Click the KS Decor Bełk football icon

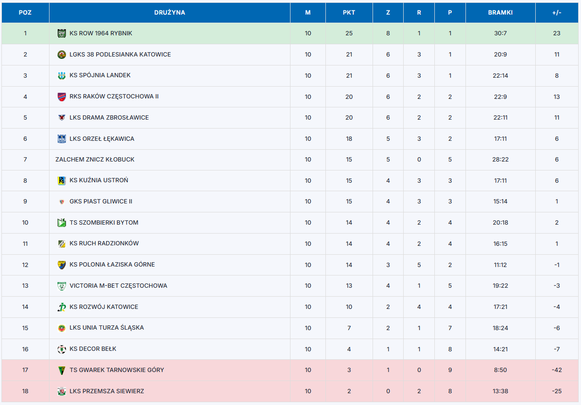[x=61, y=349]
